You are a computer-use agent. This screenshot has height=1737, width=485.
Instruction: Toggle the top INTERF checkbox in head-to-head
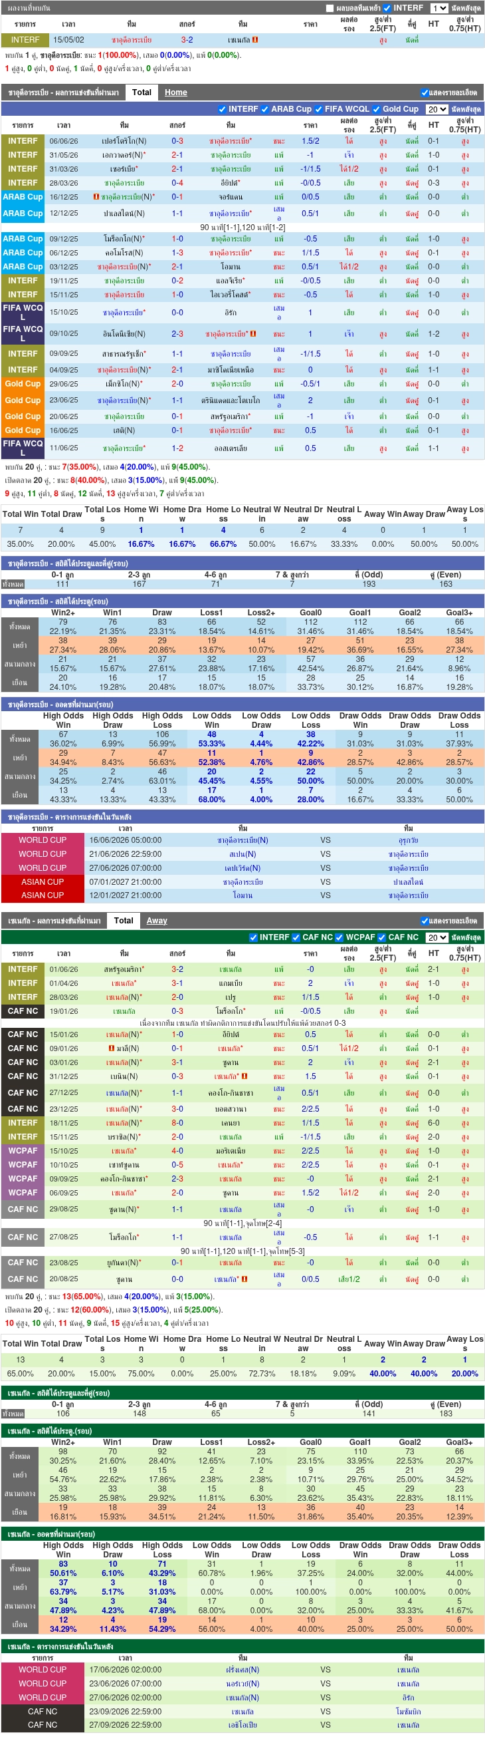click(x=387, y=8)
